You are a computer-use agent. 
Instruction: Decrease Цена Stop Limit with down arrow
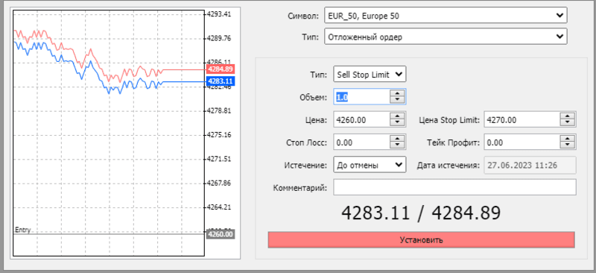[568, 122]
